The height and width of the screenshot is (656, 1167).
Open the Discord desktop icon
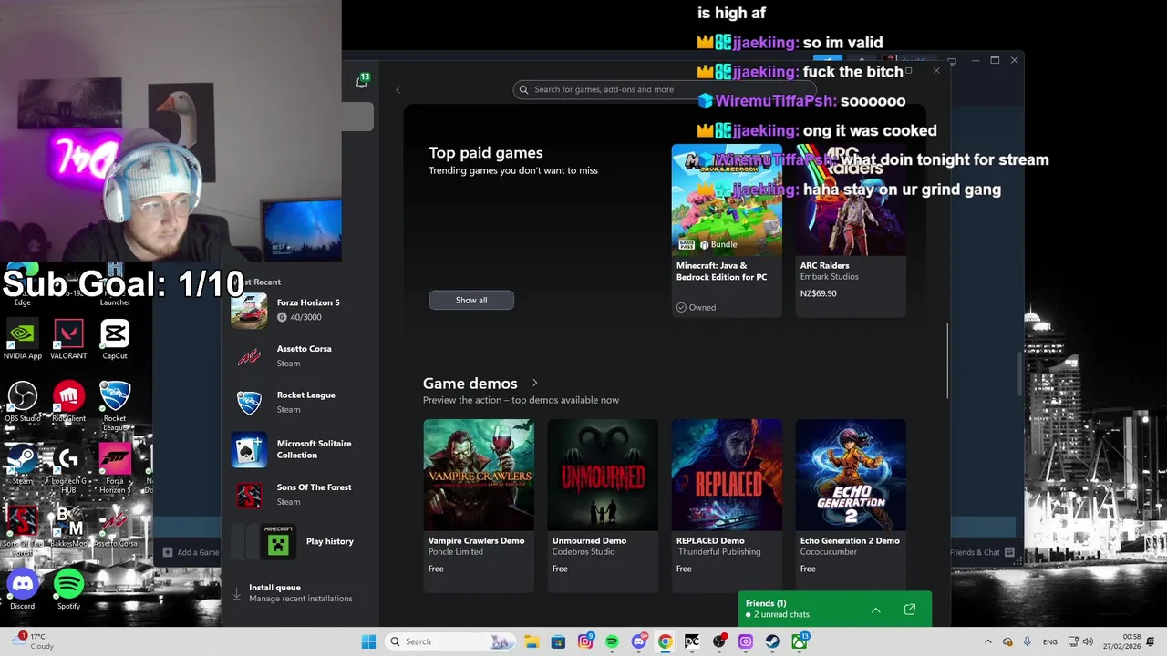click(x=23, y=589)
